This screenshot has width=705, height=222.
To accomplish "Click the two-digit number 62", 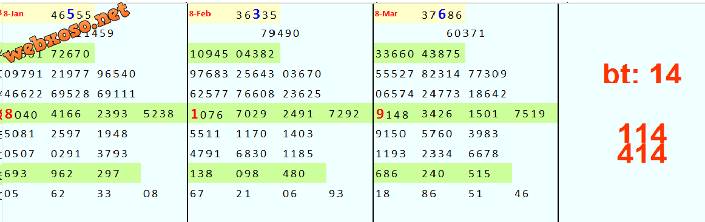I will point(58,194).
